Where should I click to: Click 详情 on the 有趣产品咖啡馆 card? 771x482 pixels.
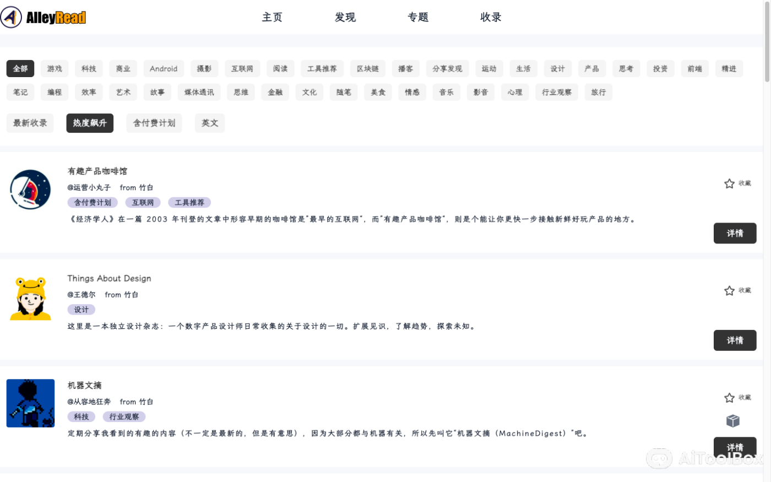tap(735, 233)
